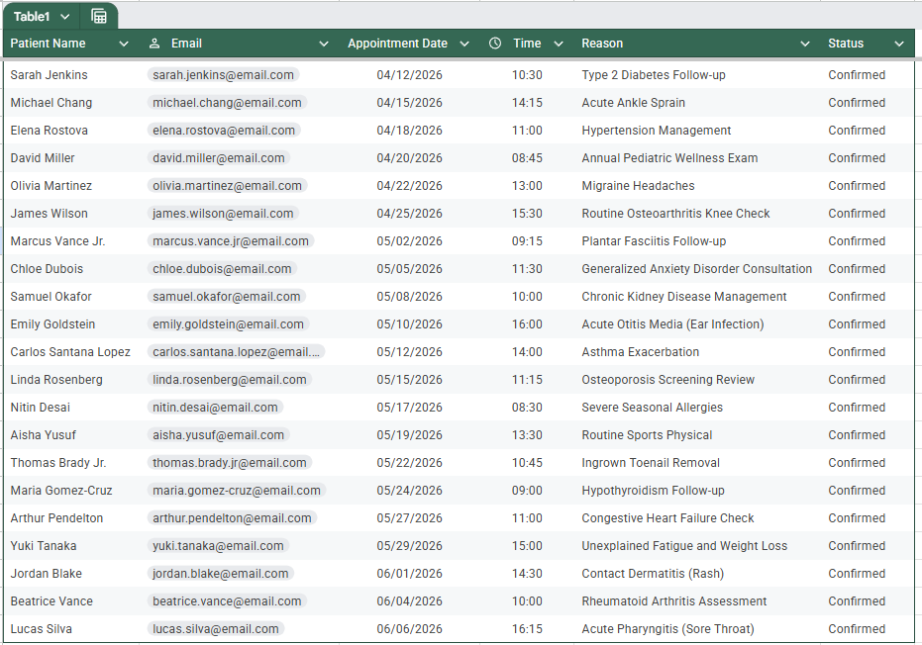Open the Patient Name column dropdown
Image resolution: width=922 pixels, height=645 pixels.
click(124, 44)
